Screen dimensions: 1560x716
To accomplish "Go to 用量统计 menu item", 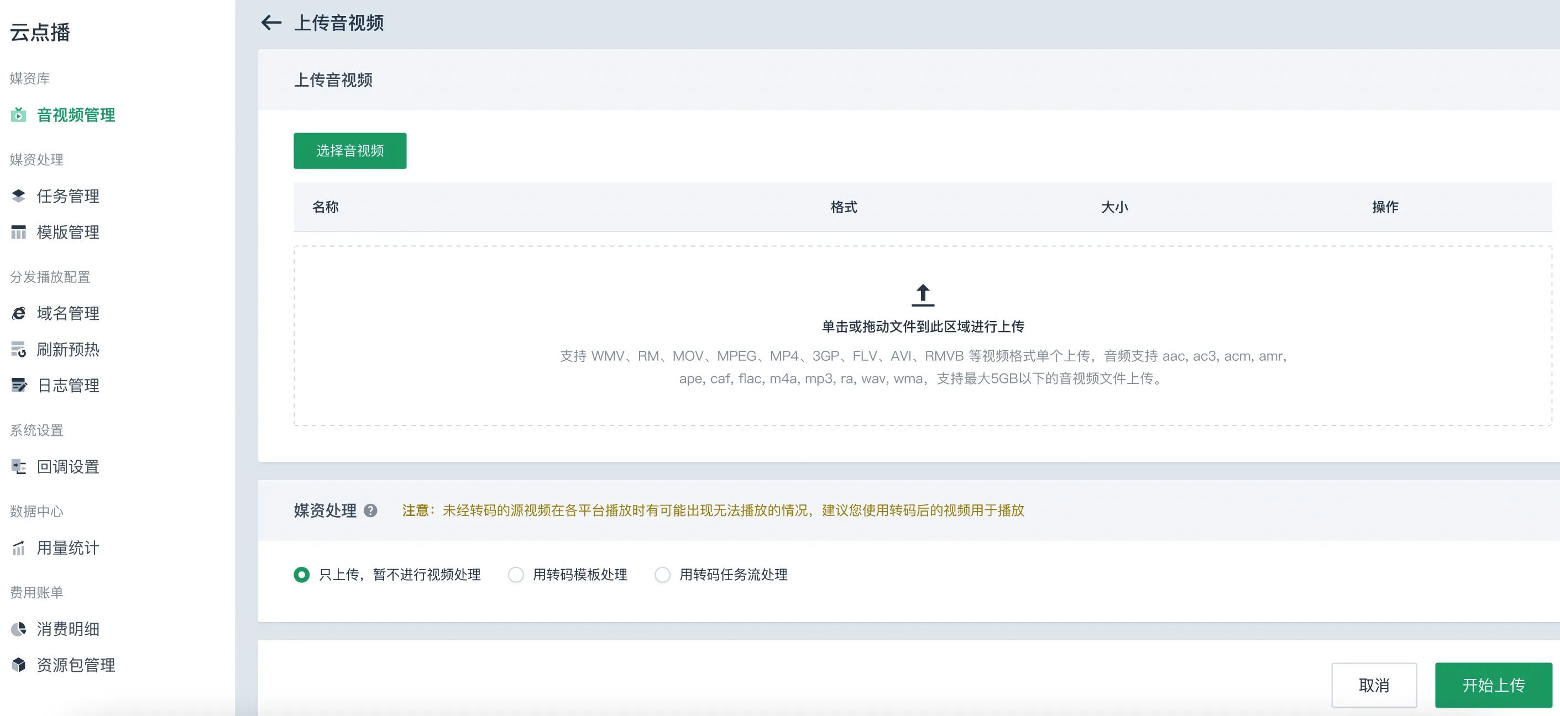I will (68, 547).
